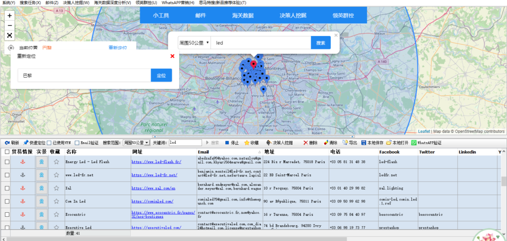This screenshot has height=241, width=507.
Task: Open 周围50公里 dropdown in map search box
Action: (x=194, y=43)
